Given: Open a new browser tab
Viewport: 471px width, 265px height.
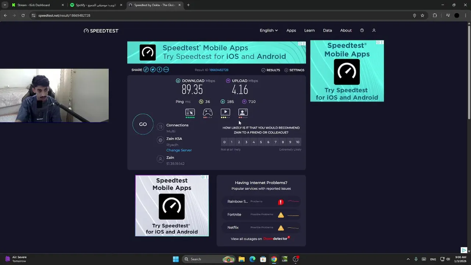Looking at the screenshot, I should pos(188,5).
